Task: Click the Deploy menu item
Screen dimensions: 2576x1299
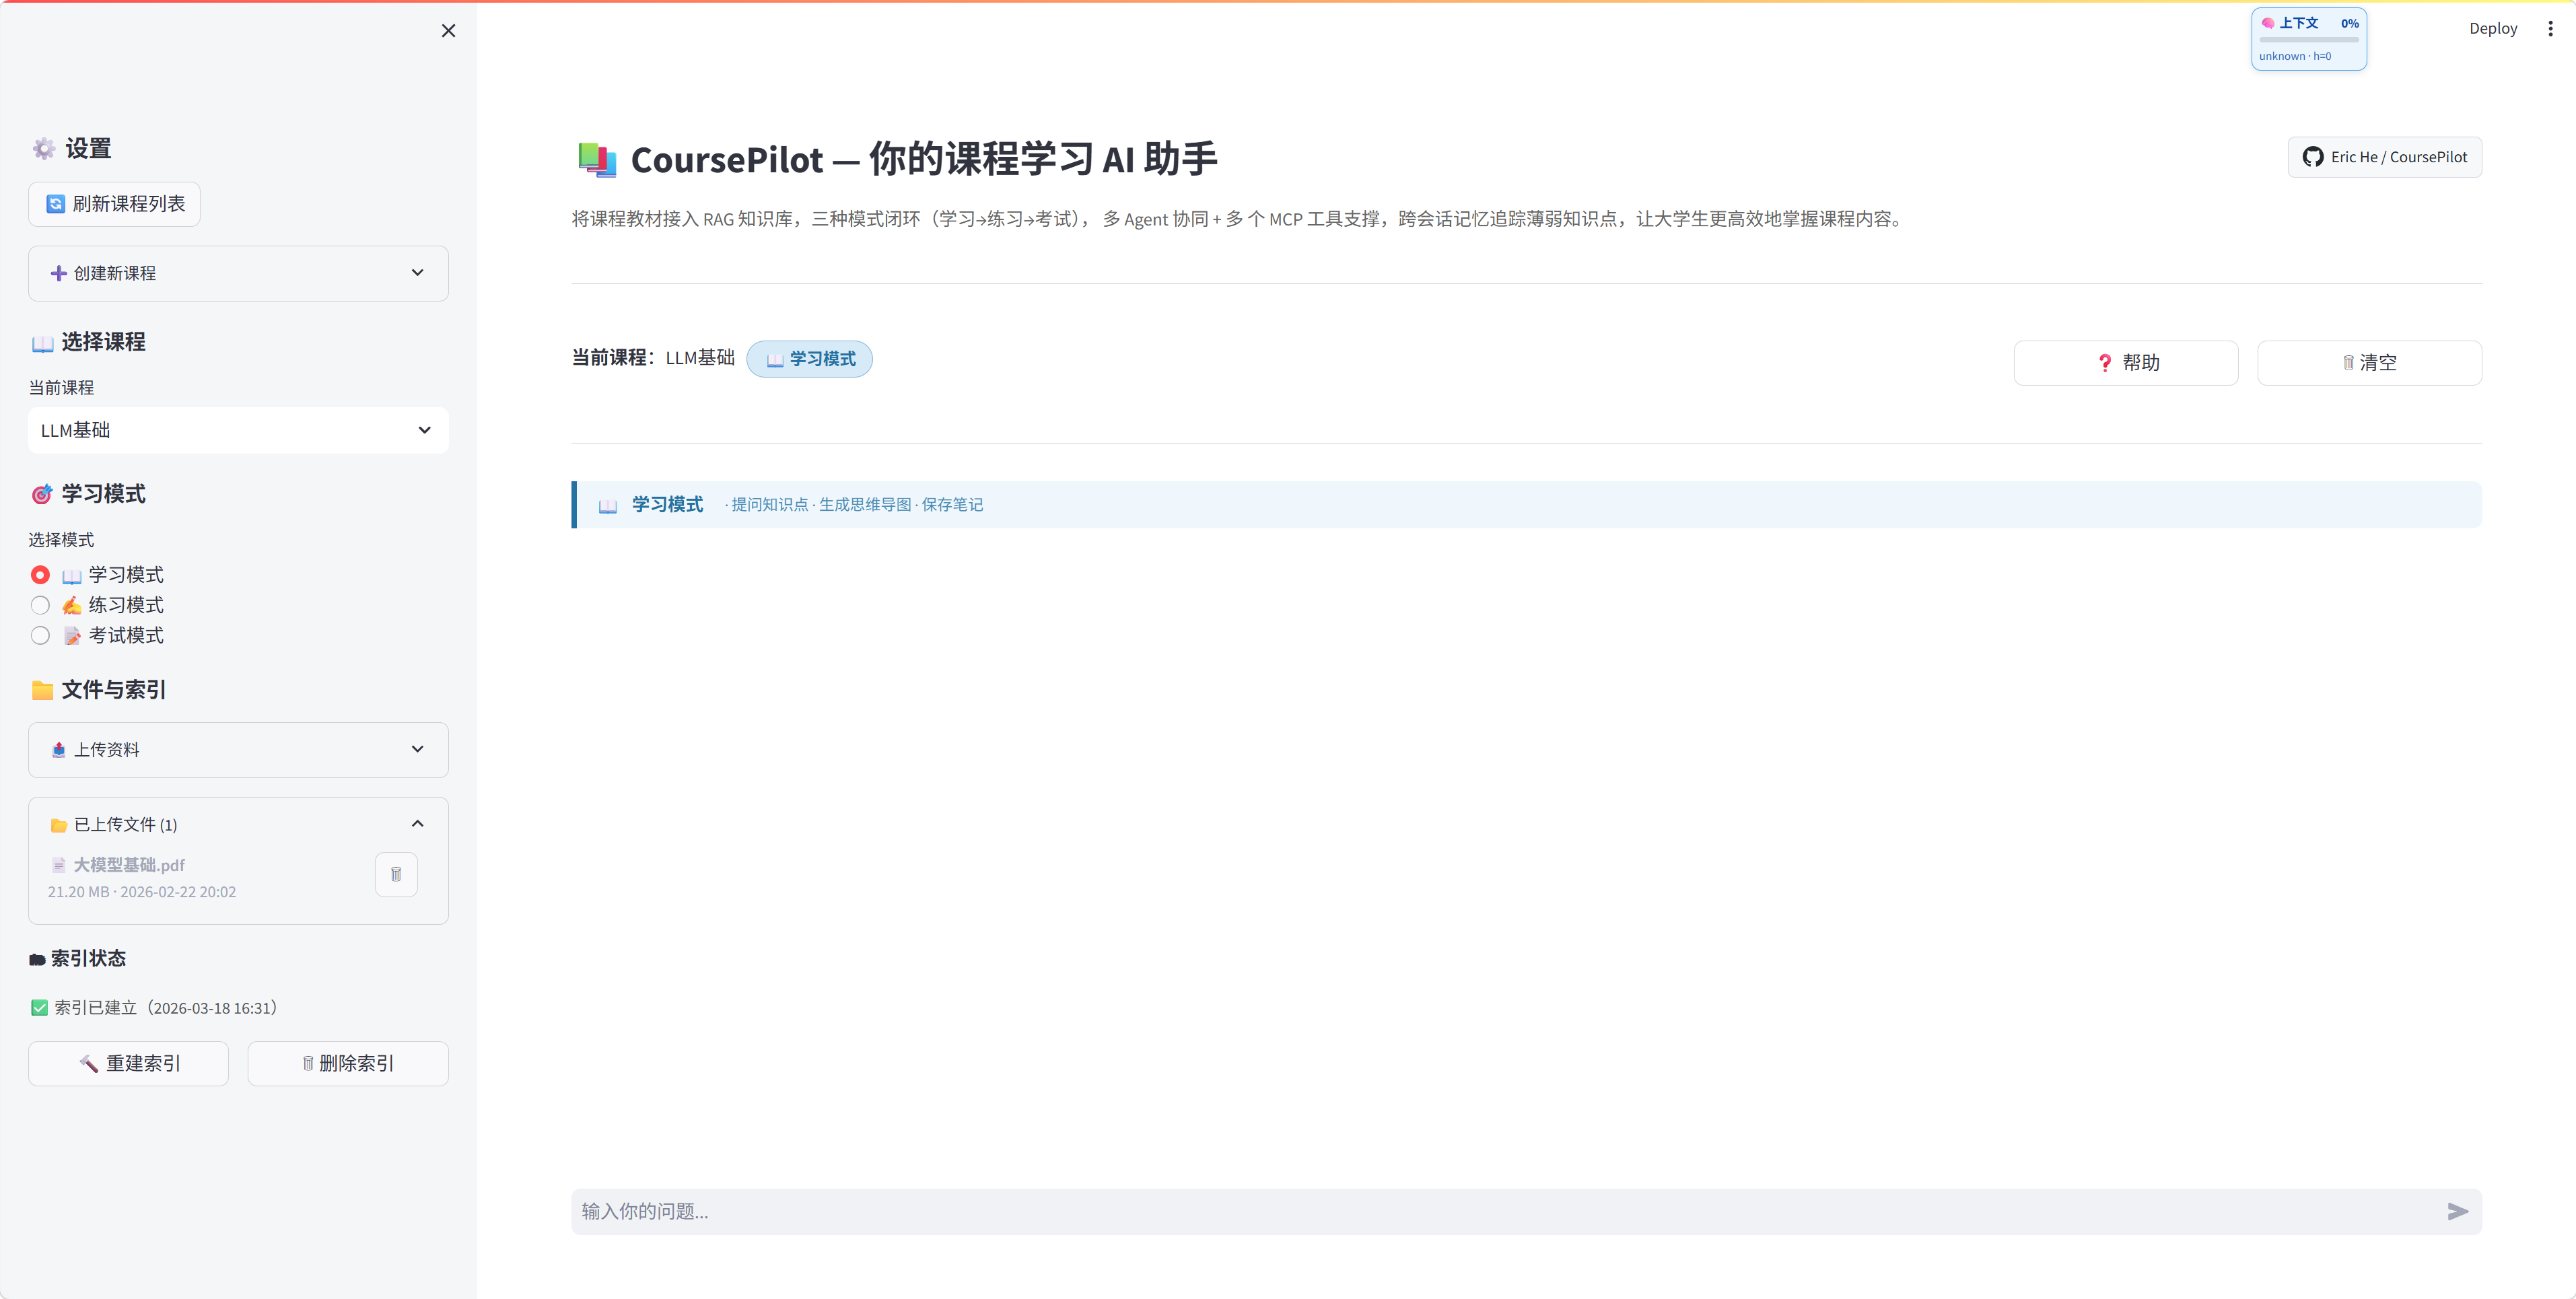Action: tap(2493, 28)
